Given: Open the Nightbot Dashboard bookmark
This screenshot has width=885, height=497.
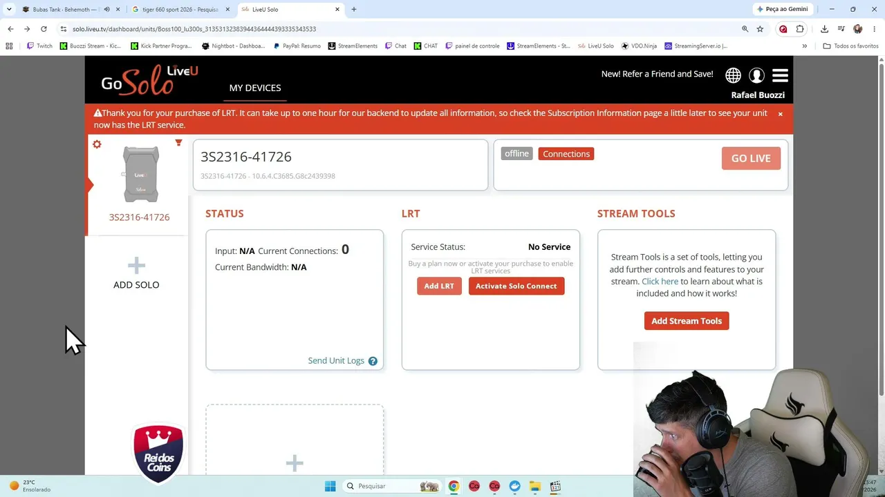Looking at the screenshot, I should [233, 46].
